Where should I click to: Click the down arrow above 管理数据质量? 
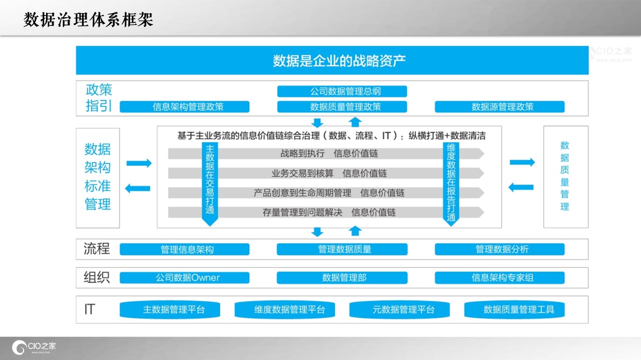(x=317, y=232)
